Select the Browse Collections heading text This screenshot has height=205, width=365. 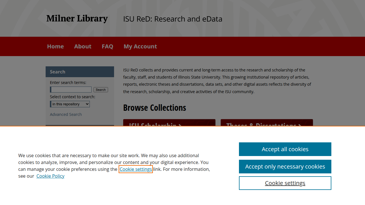click(155, 108)
